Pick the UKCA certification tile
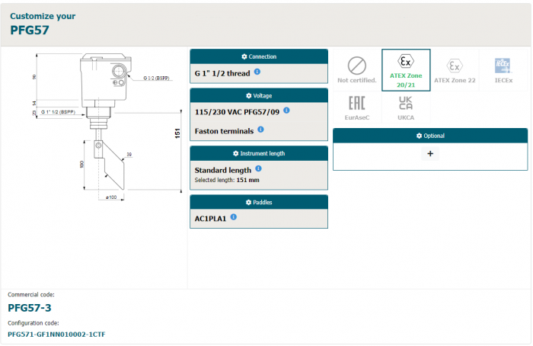The image size is (533, 346). click(406, 108)
